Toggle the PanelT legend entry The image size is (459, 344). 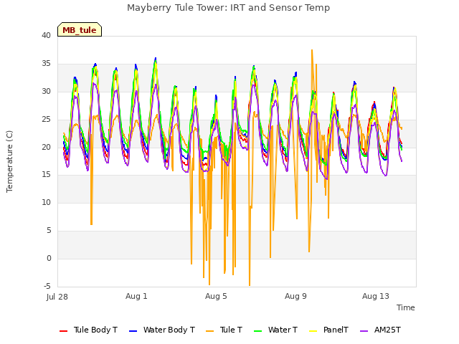click(x=329, y=330)
